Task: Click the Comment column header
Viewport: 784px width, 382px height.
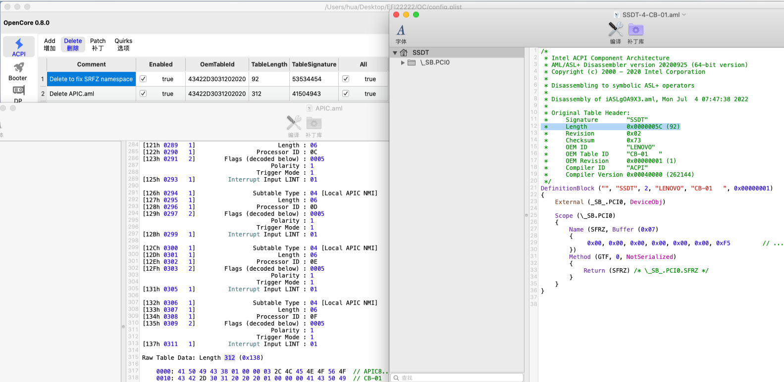Action: click(x=91, y=64)
